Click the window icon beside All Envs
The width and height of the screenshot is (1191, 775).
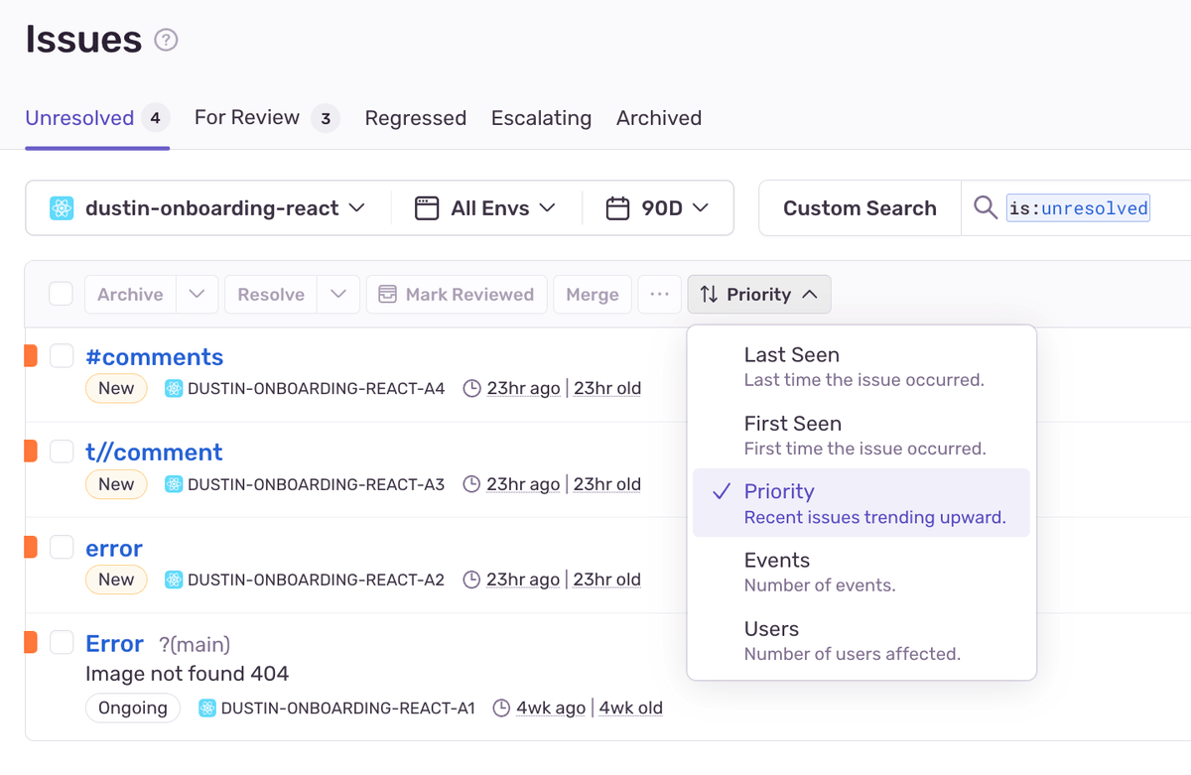[427, 208]
